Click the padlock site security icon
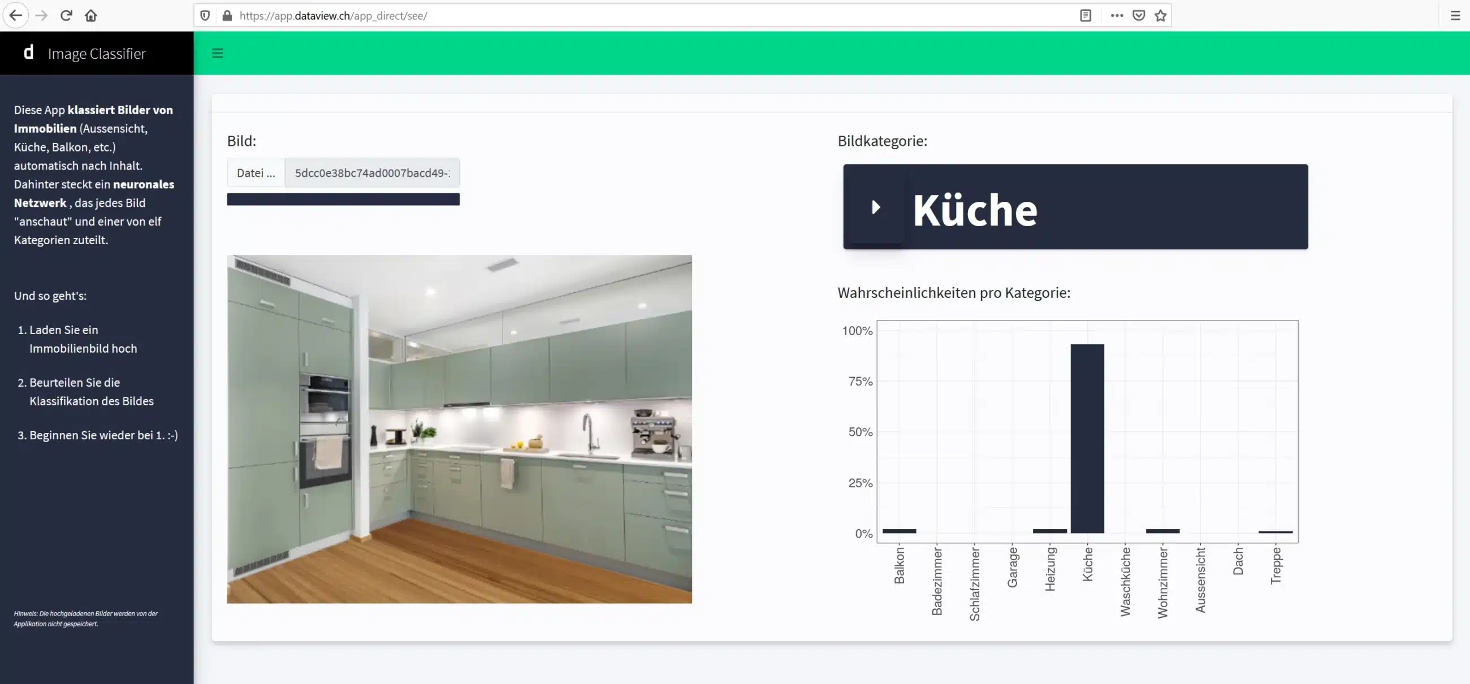The image size is (1470, 684). coord(227,15)
